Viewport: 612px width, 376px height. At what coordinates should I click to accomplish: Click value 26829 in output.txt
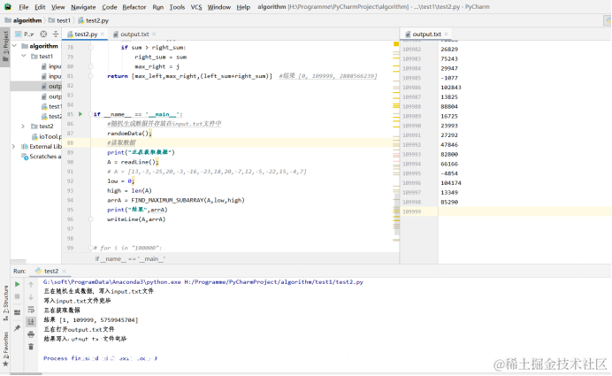(449, 50)
